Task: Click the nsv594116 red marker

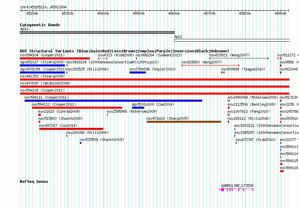Action: click(282, 171)
